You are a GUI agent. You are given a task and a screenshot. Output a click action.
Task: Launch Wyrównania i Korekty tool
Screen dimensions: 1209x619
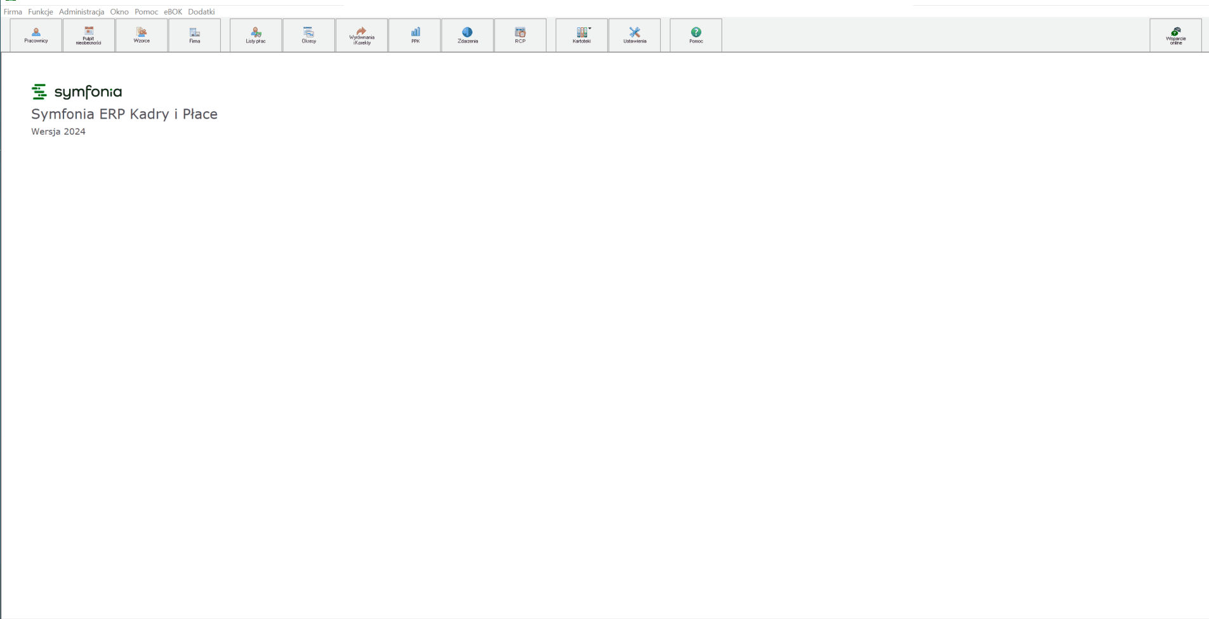coord(362,35)
